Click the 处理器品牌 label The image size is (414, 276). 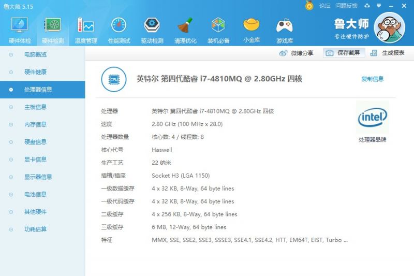372,140
